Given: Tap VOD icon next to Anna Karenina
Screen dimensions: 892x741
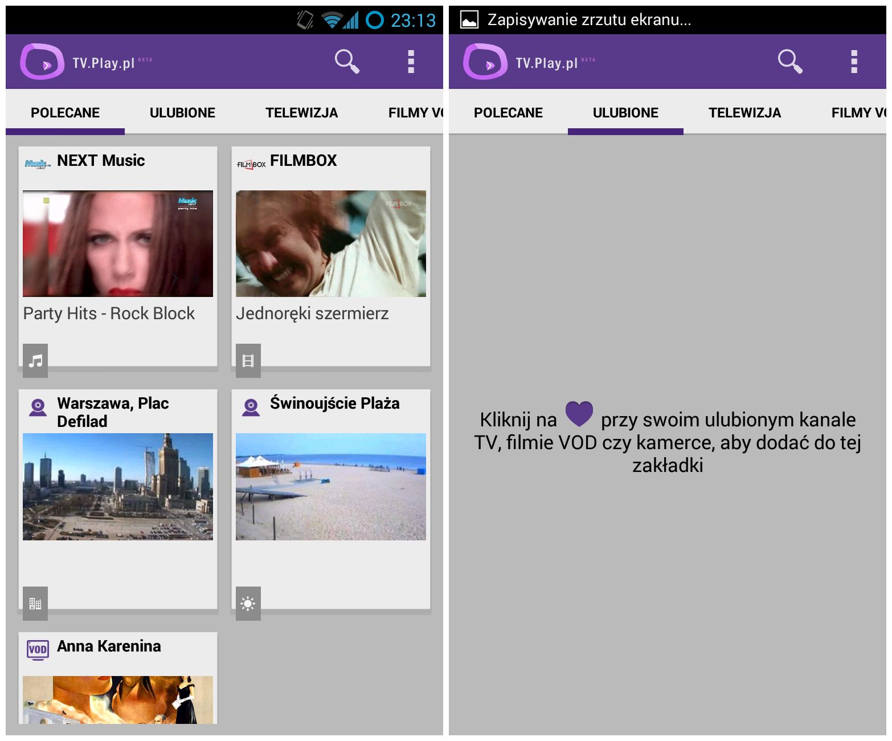Looking at the screenshot, I should point(38,649).
